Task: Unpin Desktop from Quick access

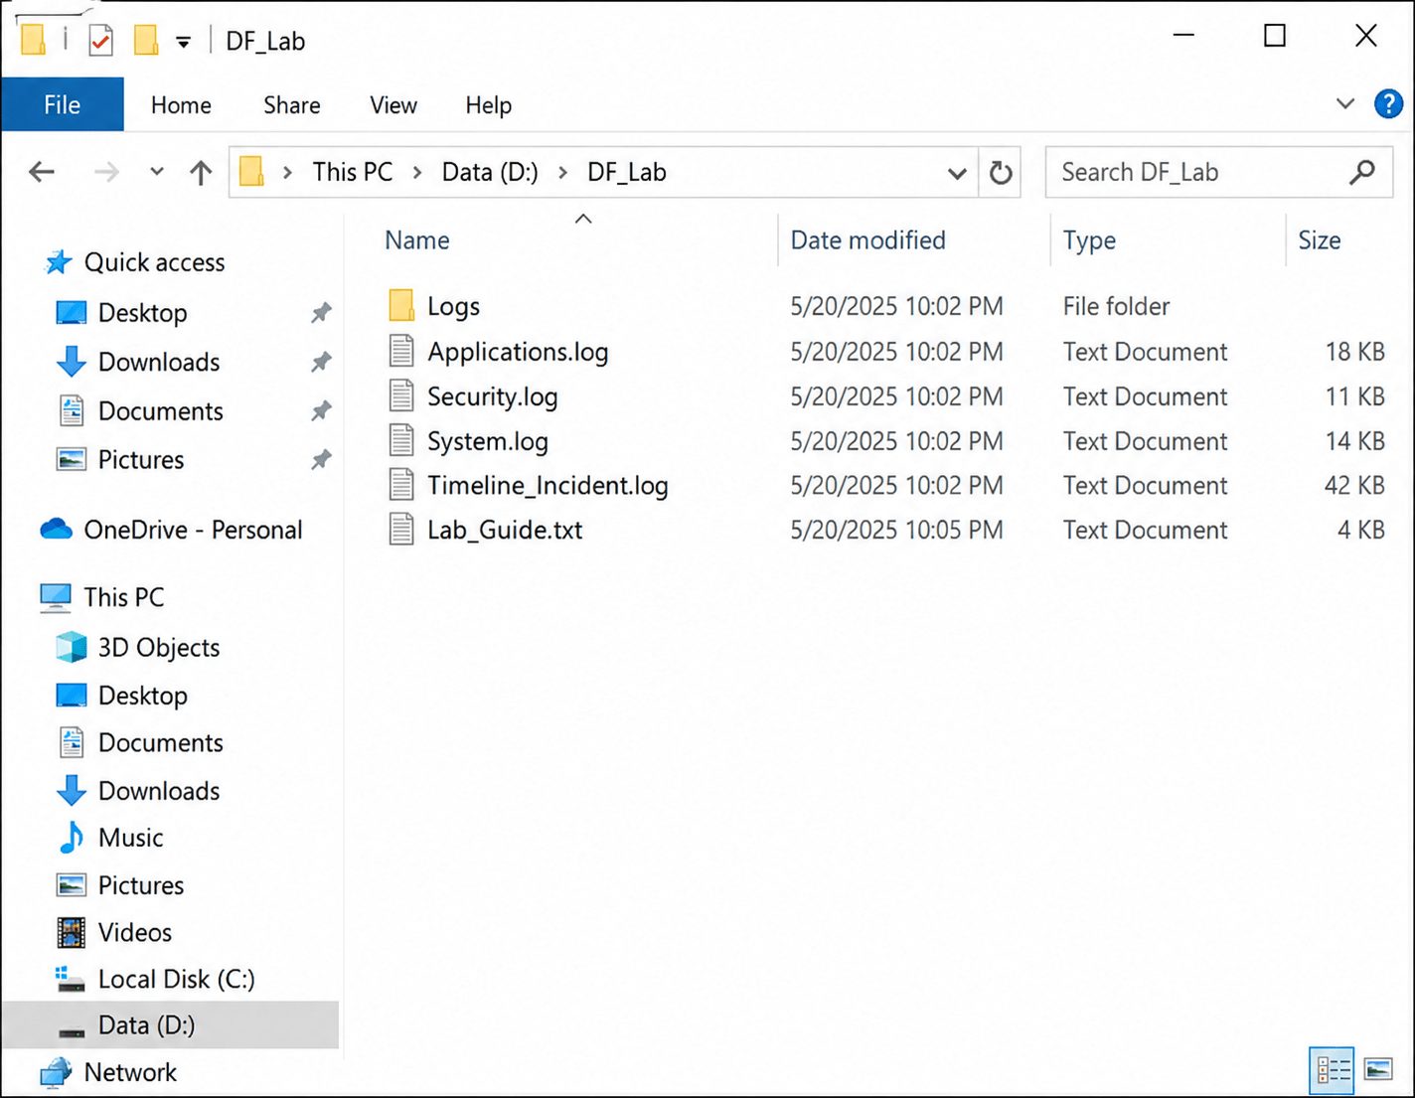Action: (320, 313)
